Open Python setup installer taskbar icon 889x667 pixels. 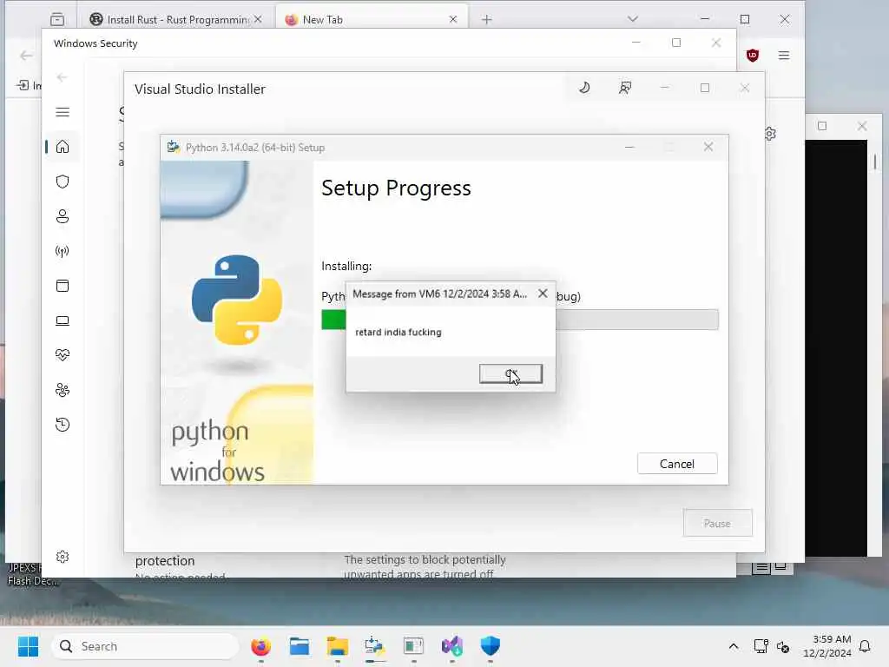coord(375,646)
